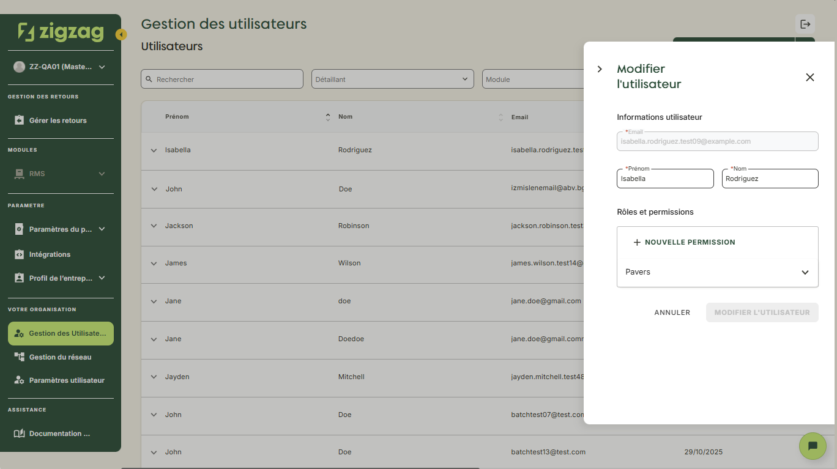This screenshot has height=469, width=837.
Task: Expand the Isabella Rodríguez row
Action: [154, 150]
